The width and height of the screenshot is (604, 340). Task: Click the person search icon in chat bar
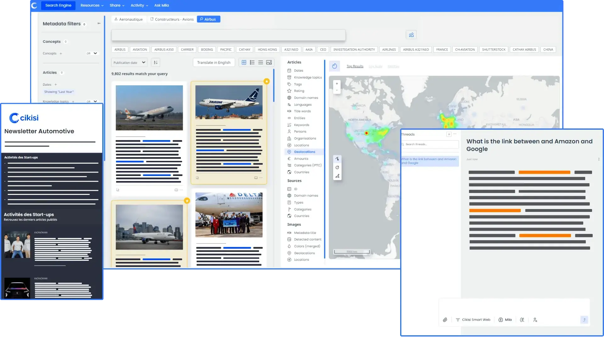point(535,320)
